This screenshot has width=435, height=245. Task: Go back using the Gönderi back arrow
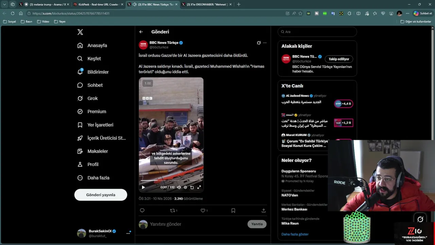coord(141,32)
